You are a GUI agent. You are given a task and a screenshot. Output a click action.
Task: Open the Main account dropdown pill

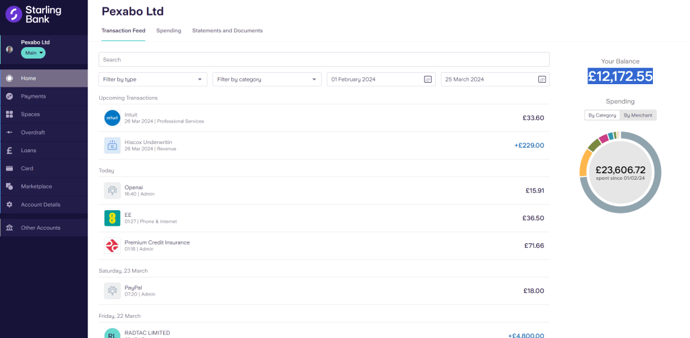coord(34,53)
